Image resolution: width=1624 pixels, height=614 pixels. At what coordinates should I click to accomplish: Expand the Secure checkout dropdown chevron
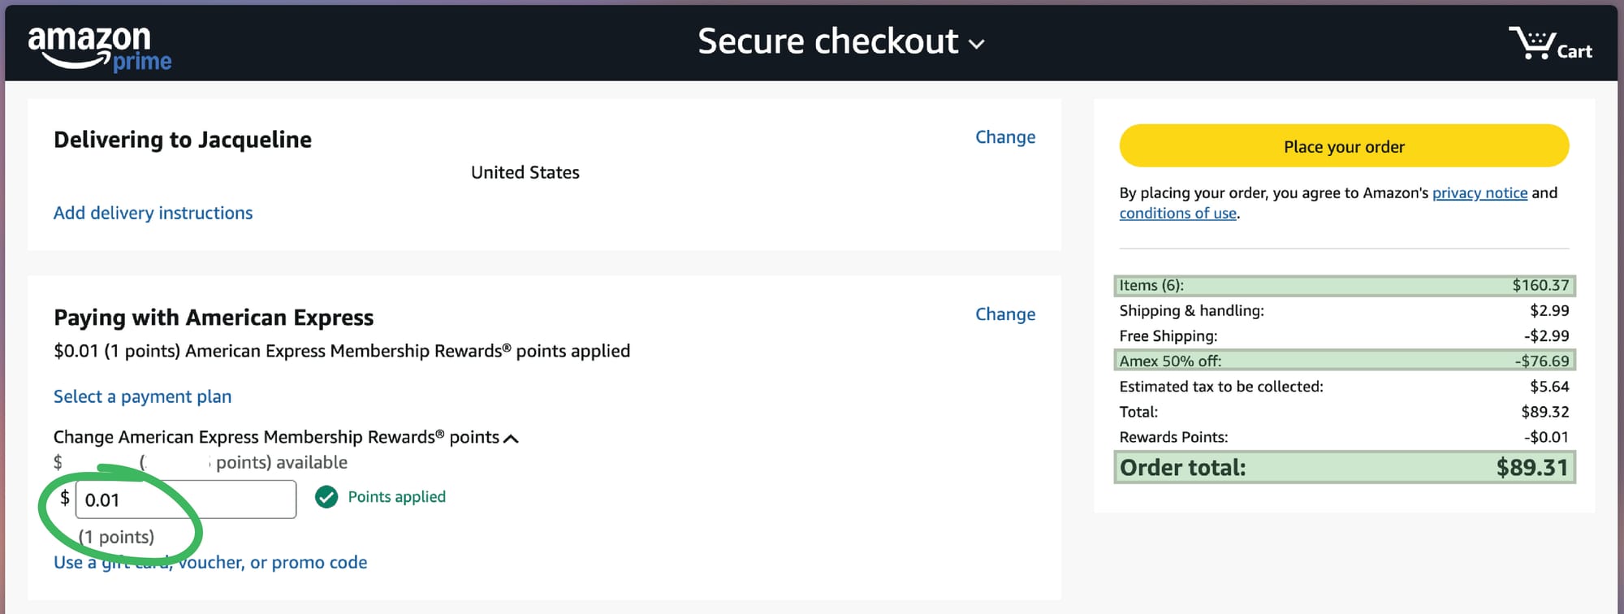(x=977, y=44)
